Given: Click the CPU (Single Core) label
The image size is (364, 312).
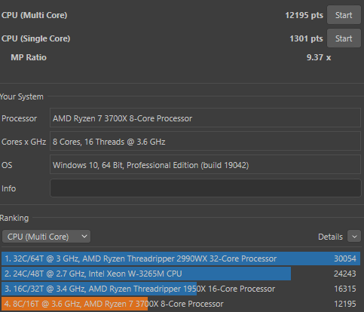Looking at the screenshot, I should click(36, 38).
